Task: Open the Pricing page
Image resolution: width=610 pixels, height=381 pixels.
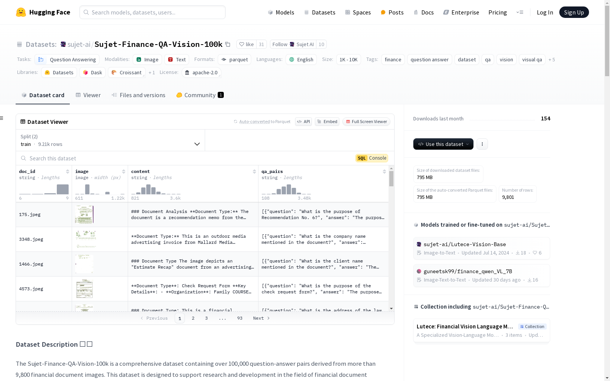Action: click(498, 12)
